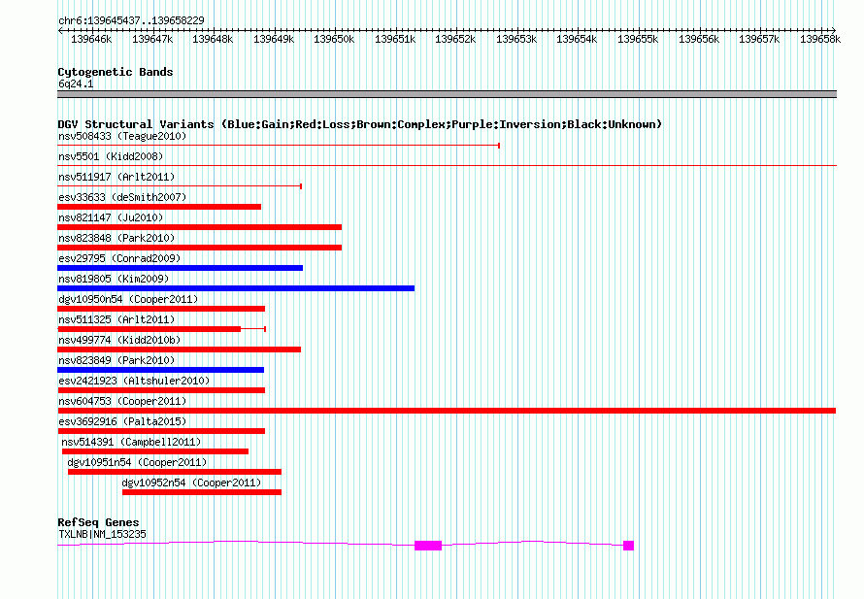Select the dgv10951n54 (Cooper2011) label
The image size is (864, 599).
click(137, 462)
